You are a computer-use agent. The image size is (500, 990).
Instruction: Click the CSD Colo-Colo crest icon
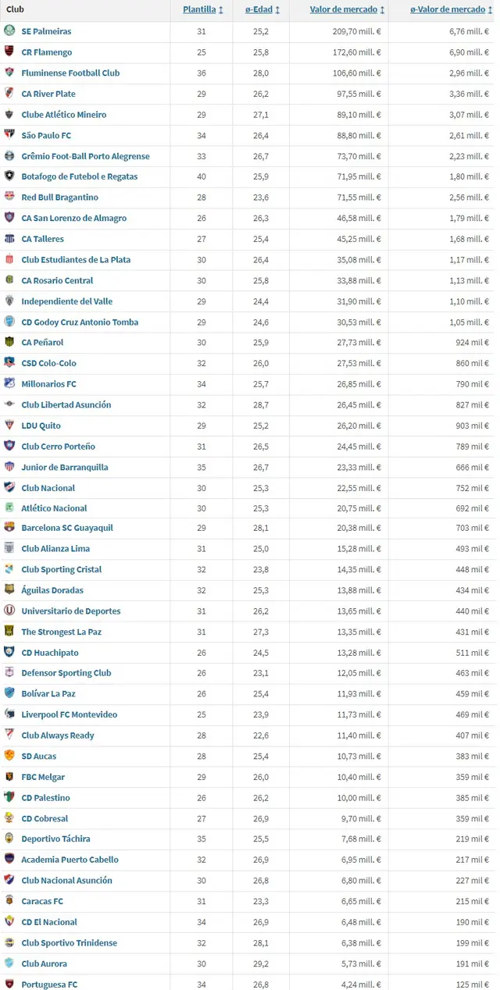[x=10, y=363]
